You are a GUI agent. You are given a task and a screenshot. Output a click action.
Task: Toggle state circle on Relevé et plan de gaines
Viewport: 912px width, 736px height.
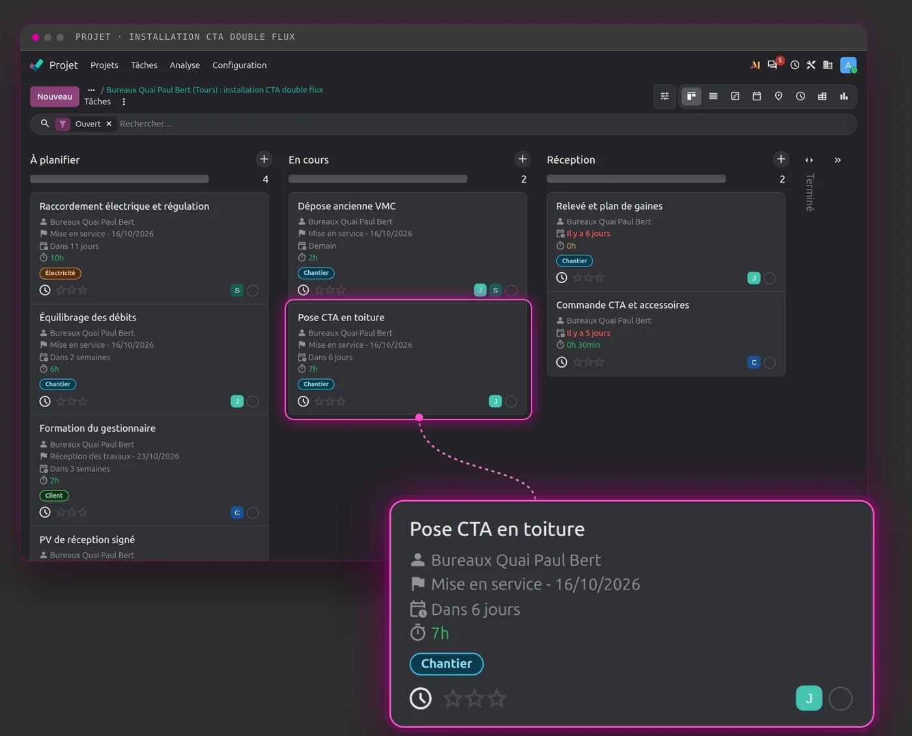[769, 278]
